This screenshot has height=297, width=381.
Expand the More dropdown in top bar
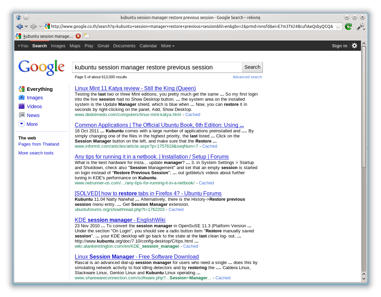click(168, 46)
